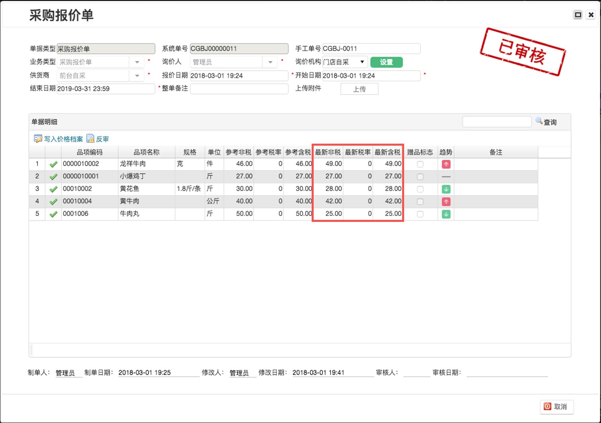
Task: Click the 单据明细 search input box
Action: (497, 122)
